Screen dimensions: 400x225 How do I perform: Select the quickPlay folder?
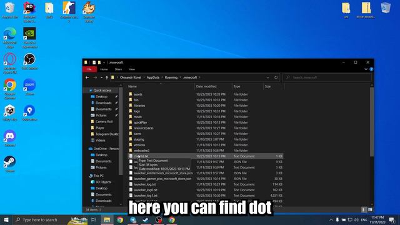click(x=140, y=122)
